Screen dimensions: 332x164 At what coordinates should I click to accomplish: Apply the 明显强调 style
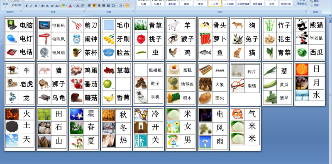click(x=257, y=3)
